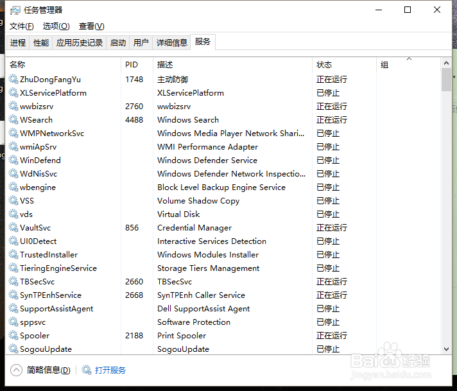Click the wbengine service gear icon

[x=13, y=187]
